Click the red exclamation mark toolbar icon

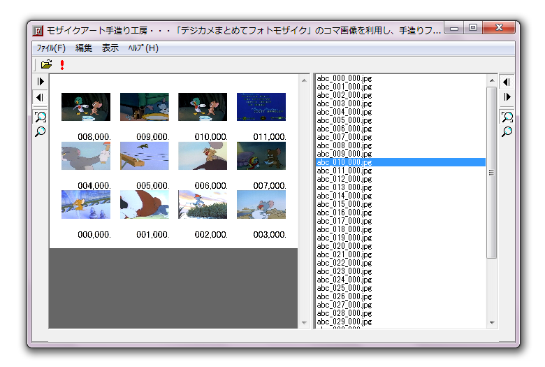(x=62, y=65)
